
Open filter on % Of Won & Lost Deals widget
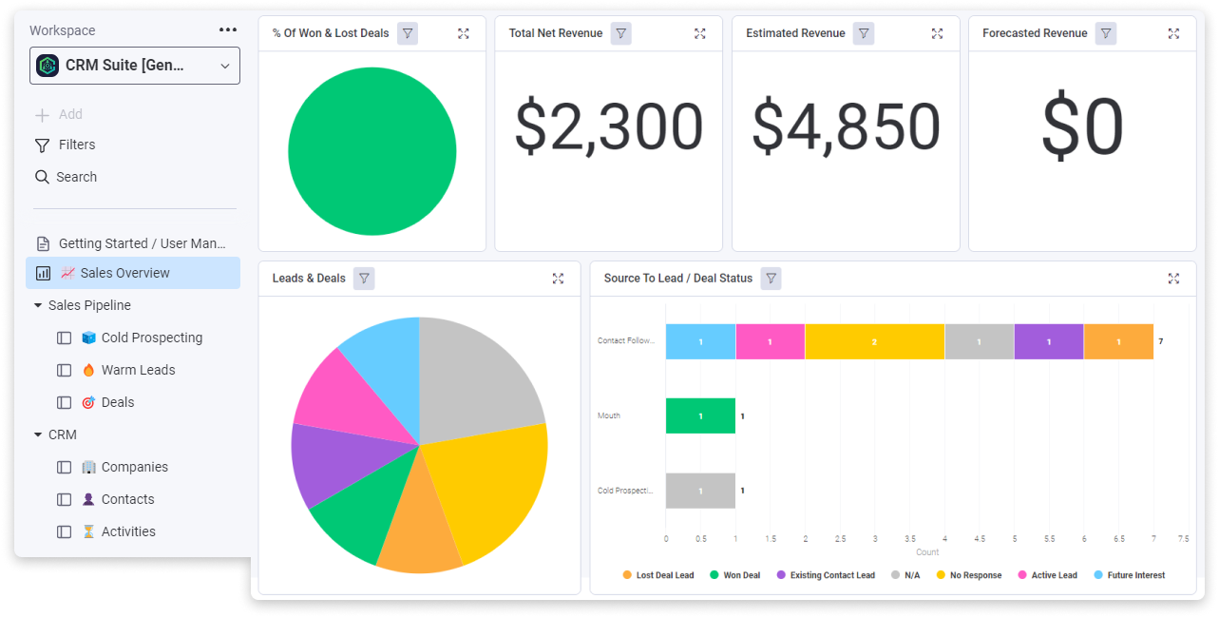[x=408, y=33]
